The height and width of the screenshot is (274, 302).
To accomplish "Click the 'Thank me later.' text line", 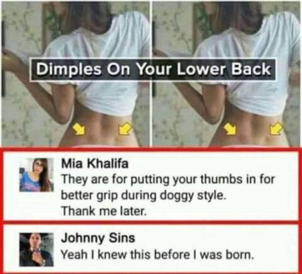I will (x=104, y=211).
